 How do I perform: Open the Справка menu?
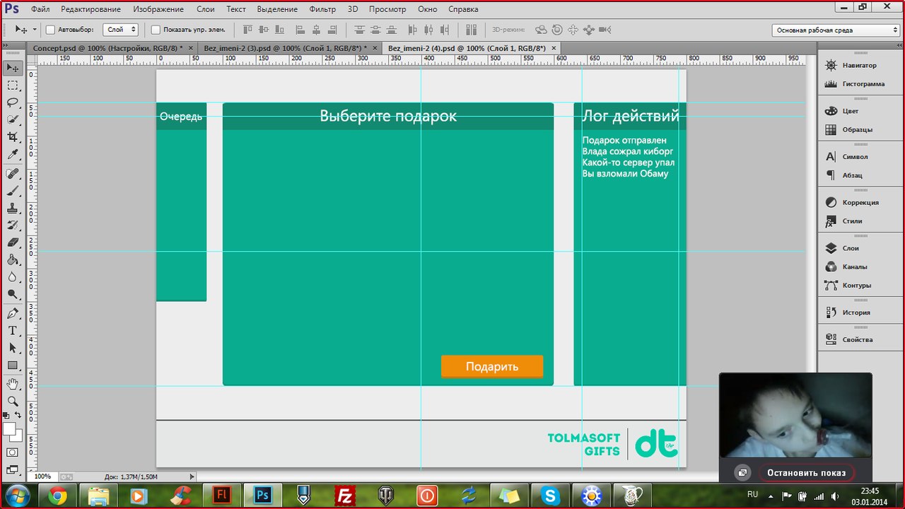point(463,9)
